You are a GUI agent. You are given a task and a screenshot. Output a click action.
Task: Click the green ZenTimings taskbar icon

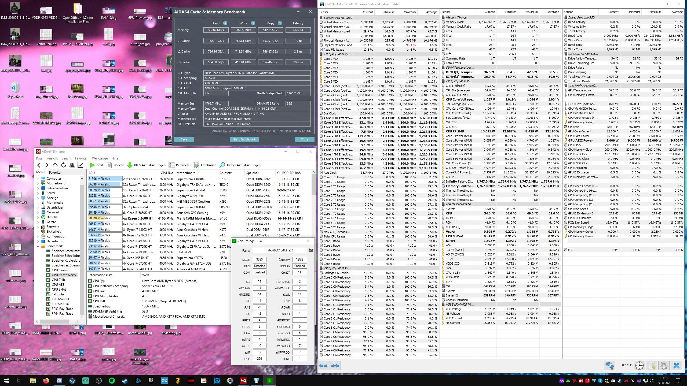pyautogui.click(x=269, y=380)
